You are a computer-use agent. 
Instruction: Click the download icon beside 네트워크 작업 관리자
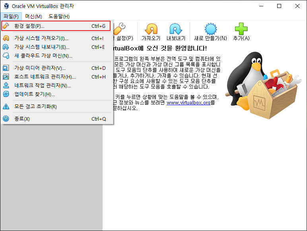point(6,85)
